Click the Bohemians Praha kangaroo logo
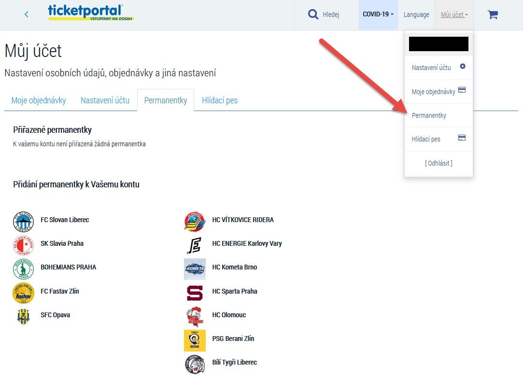Screen dimensions: 523x381 click(23, 269)
